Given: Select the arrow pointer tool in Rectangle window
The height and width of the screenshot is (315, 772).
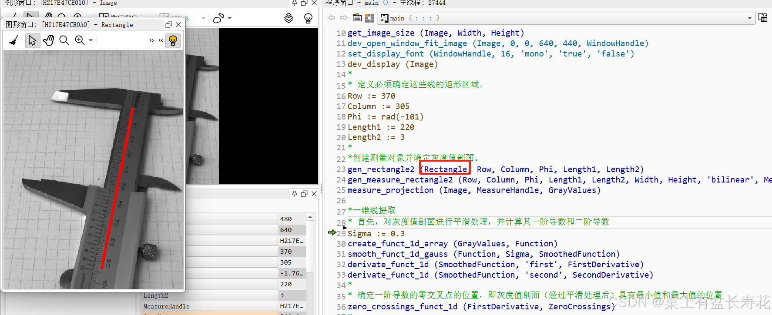Looking at the screenshot, I should pyautogui.click(x=32, y=40).
